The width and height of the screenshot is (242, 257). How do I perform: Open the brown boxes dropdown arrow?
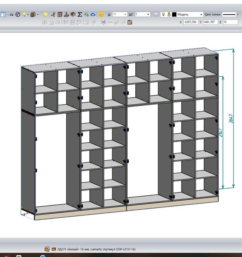(38, 15)
